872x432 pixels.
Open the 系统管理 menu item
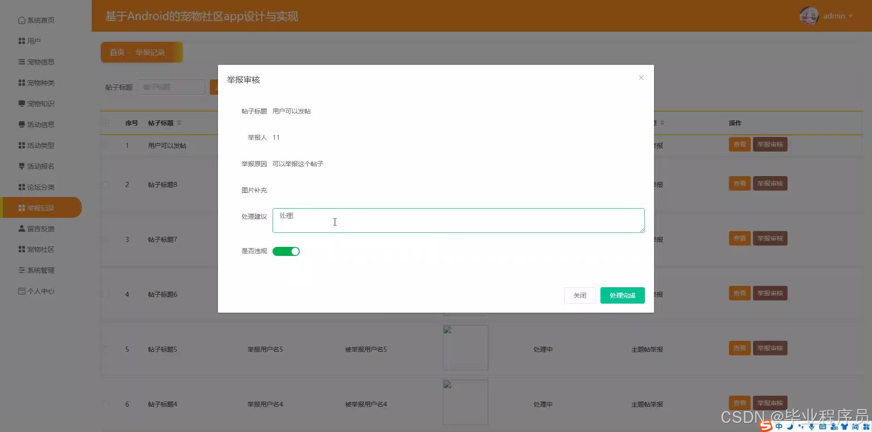(41, 270)
